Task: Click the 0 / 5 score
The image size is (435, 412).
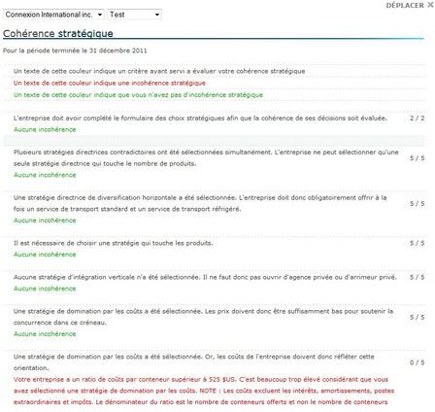Action: click(x=417, y=362)
